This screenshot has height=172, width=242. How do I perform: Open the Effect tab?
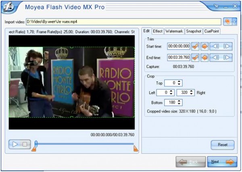pyautogui.click(x=158, y=31)
